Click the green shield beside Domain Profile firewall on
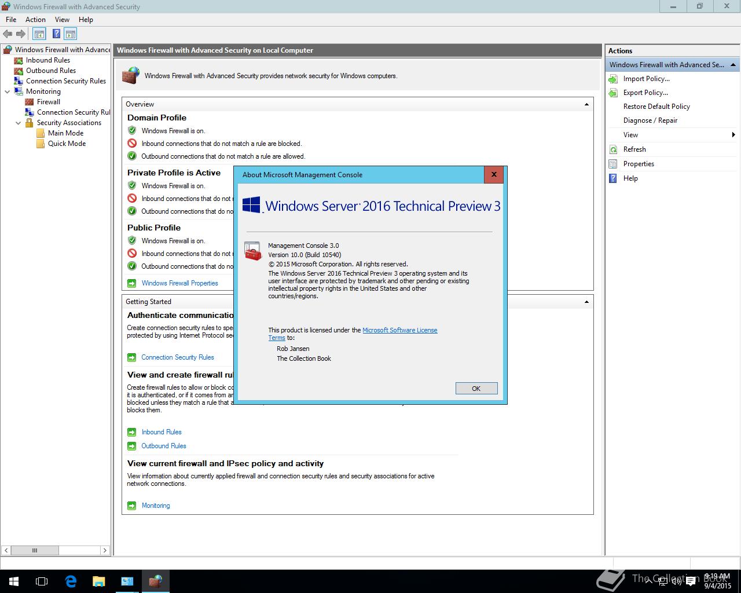This screenshot has width=741, height=593. click(x=132, y=130)
